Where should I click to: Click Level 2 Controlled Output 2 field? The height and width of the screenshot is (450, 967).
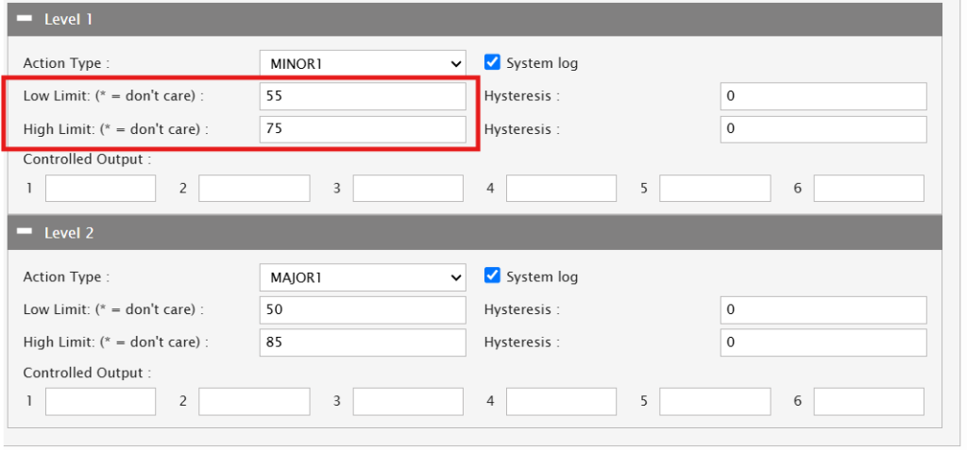pos(254,402)
